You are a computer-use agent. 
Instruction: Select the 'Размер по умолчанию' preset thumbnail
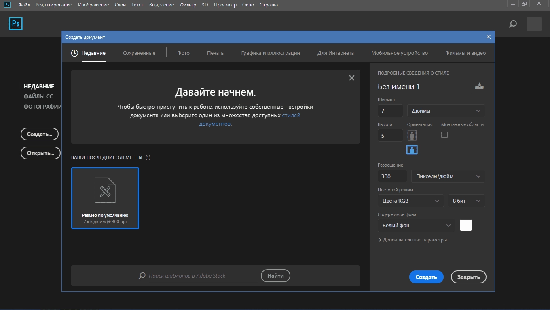point(105,198)
